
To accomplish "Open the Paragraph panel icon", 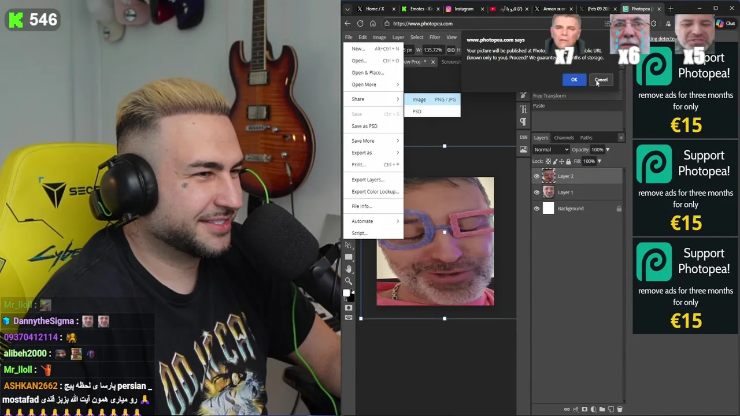I will tap(523, 121).
